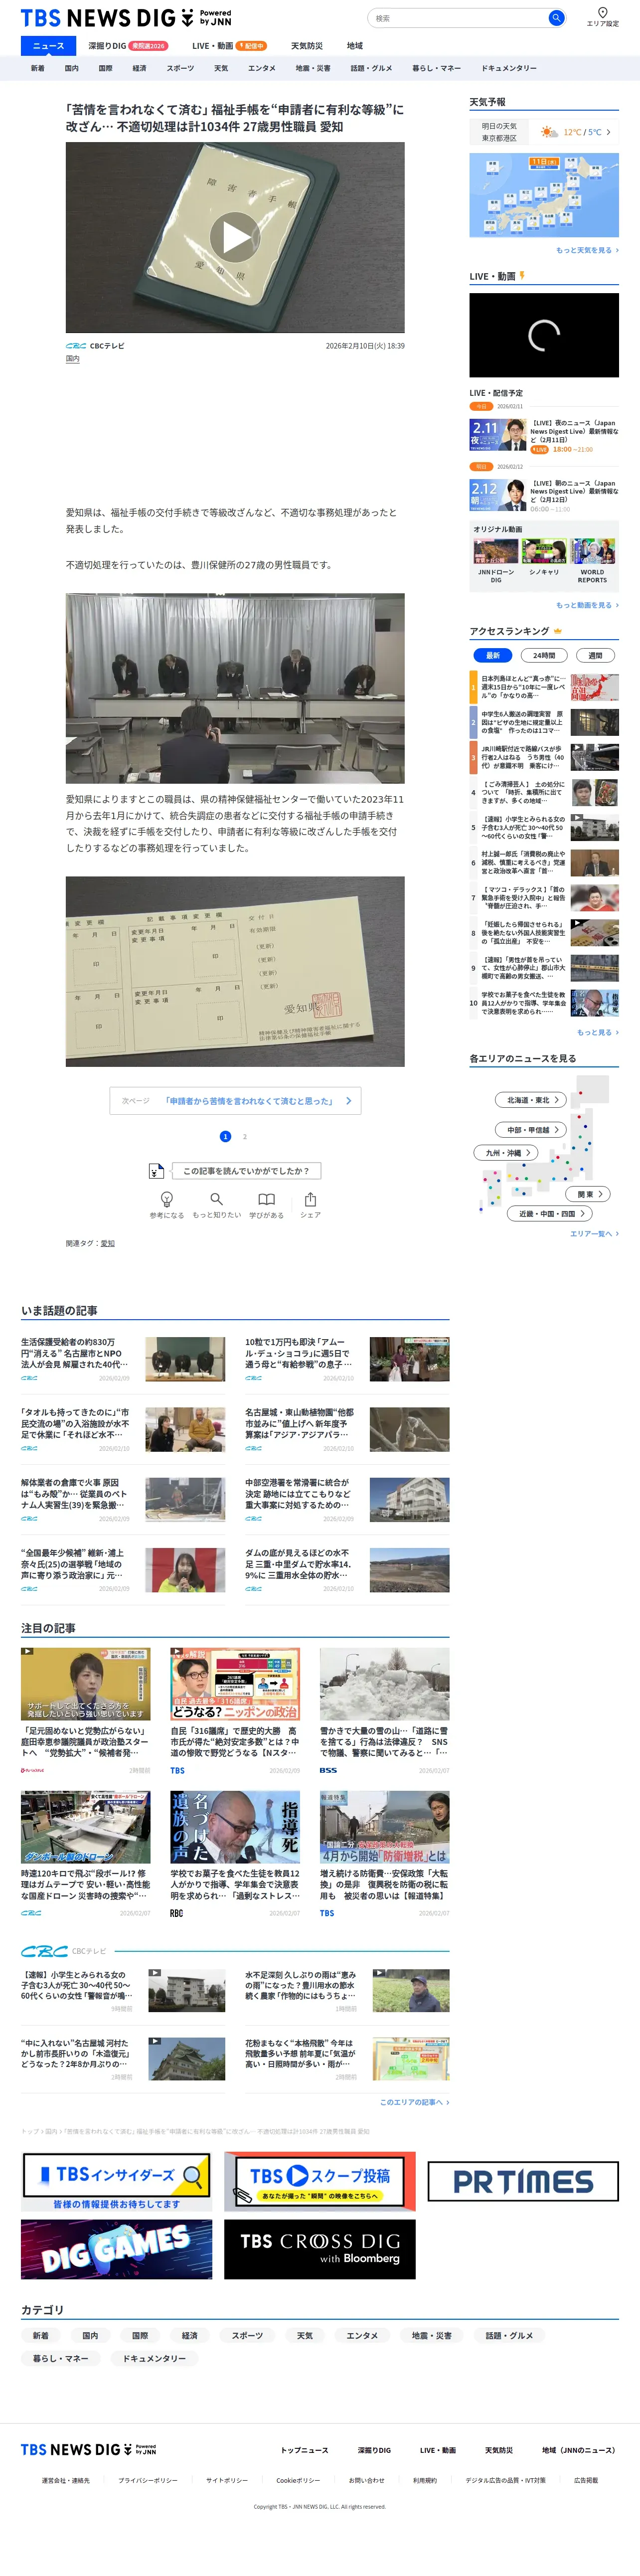Go to article page 2
640x2576 pixels.
click(245, 1136)
